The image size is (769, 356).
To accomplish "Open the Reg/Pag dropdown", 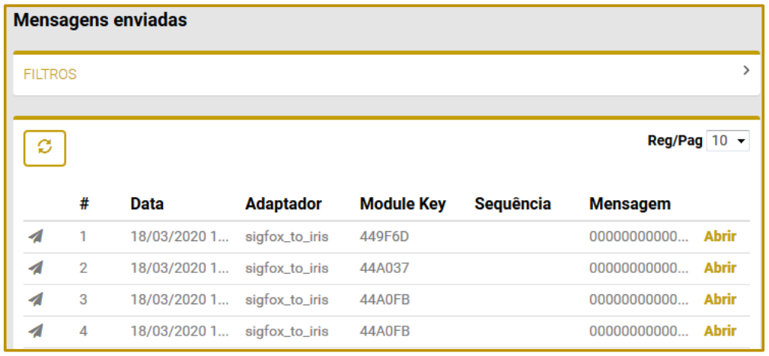I will pyautogui.click(x=728, y=141).
